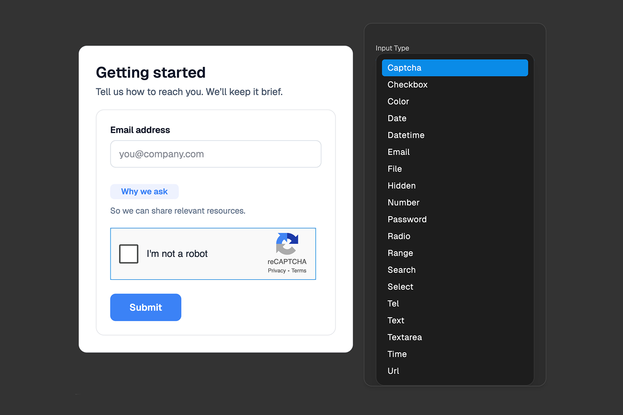
Task: Pick the Url input type option
Action: point(455,371)
